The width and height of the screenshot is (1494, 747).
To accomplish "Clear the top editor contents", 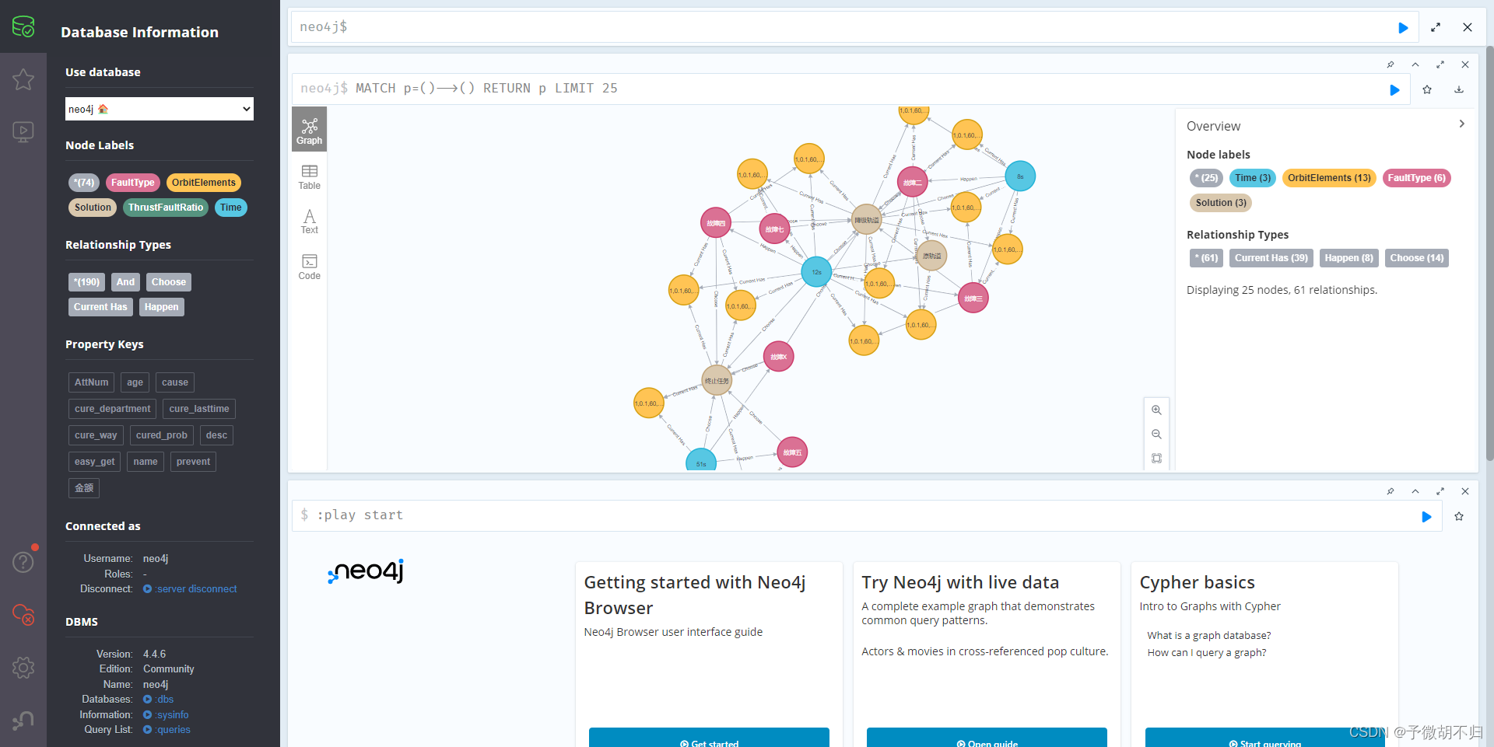I will pos(1468,27).
